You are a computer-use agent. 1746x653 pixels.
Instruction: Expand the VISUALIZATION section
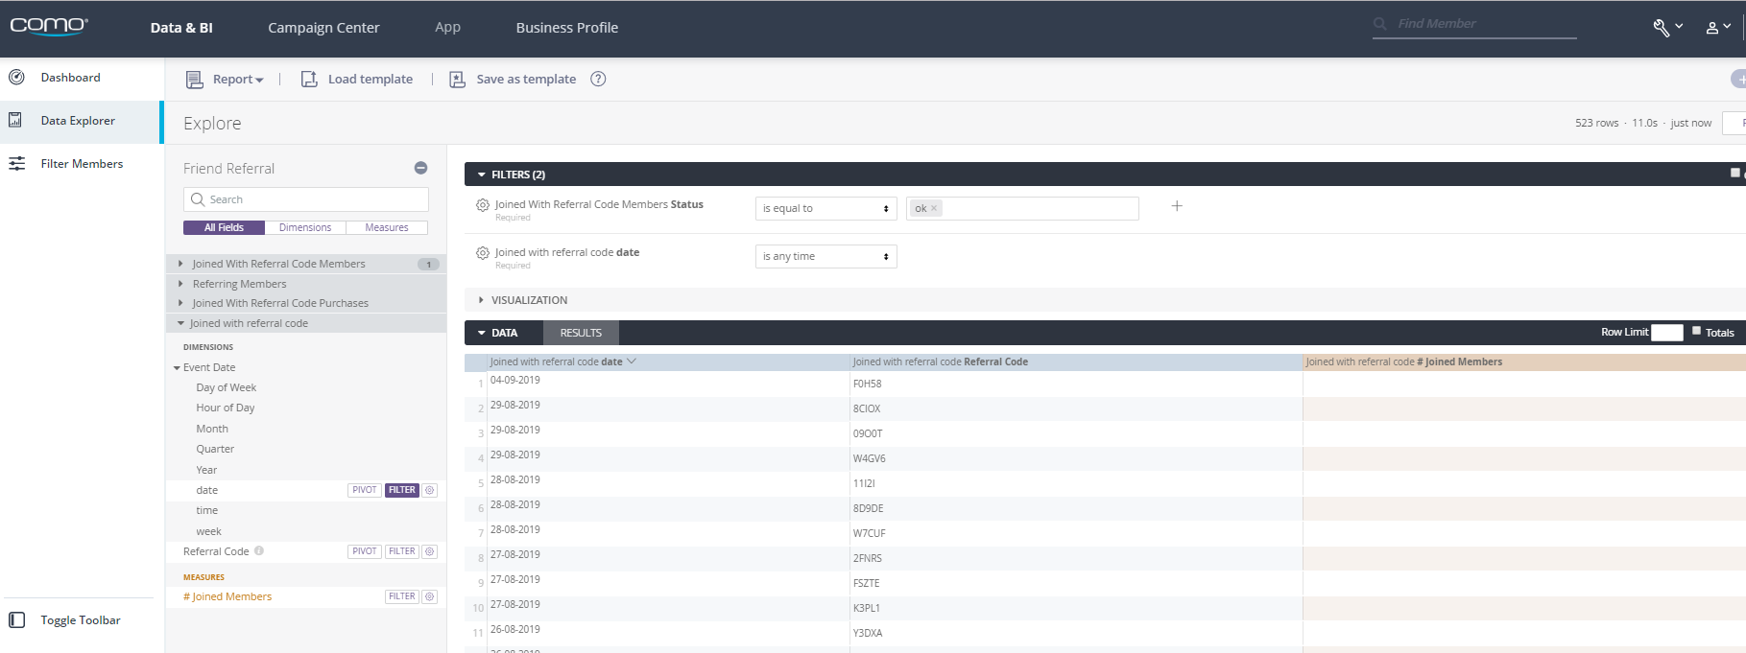pos(529,300)
